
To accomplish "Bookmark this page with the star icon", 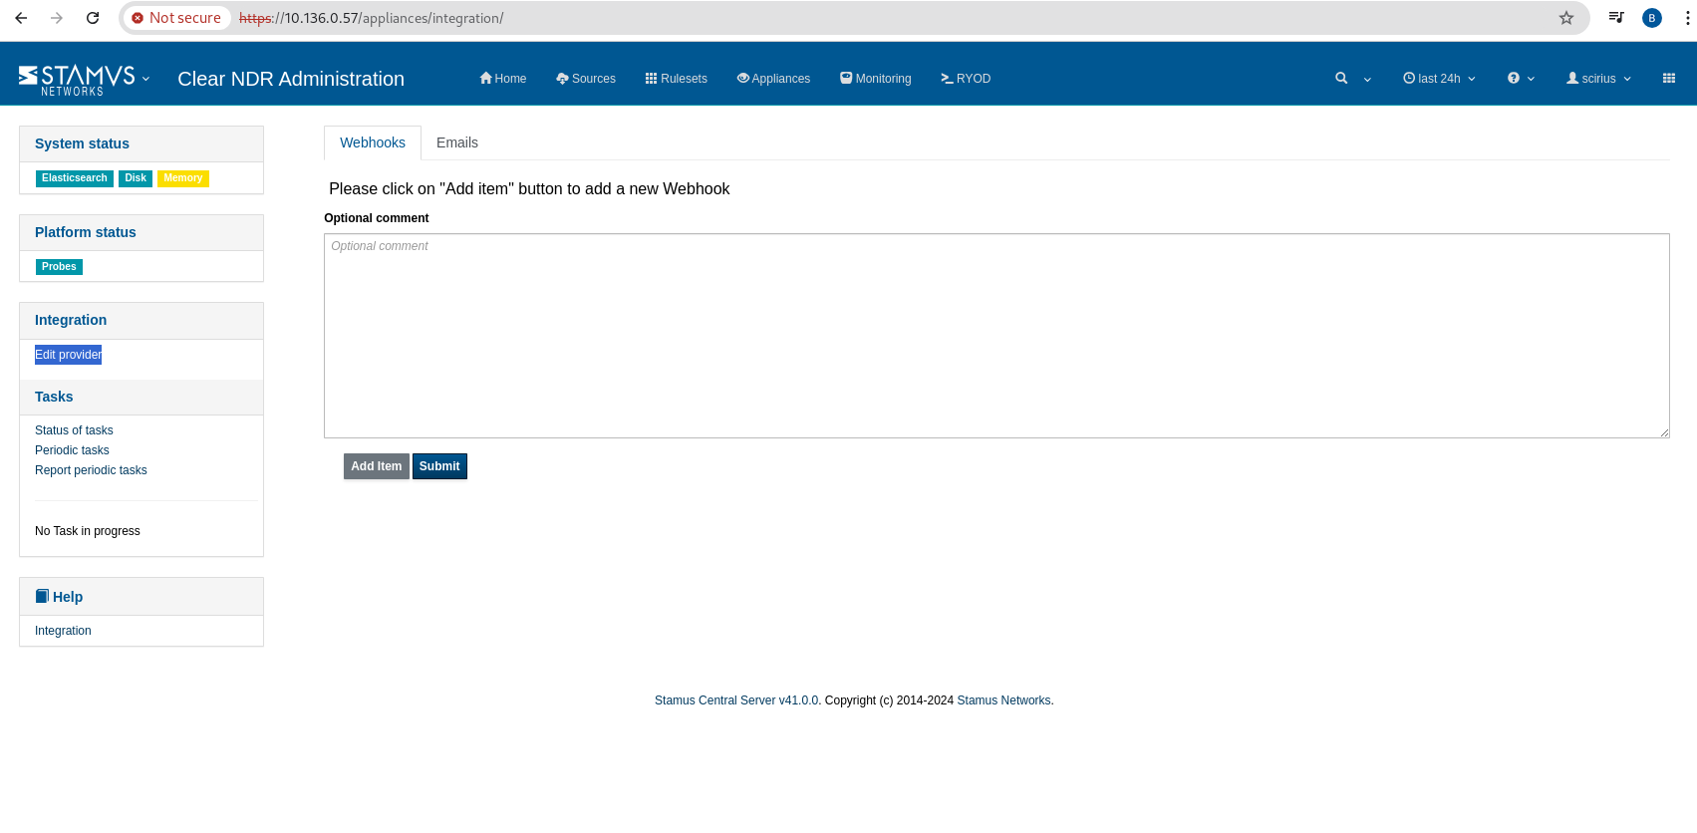I will 1565,18.
